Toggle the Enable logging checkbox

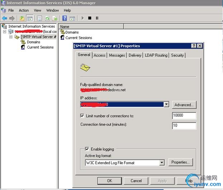tap(87, 149)
